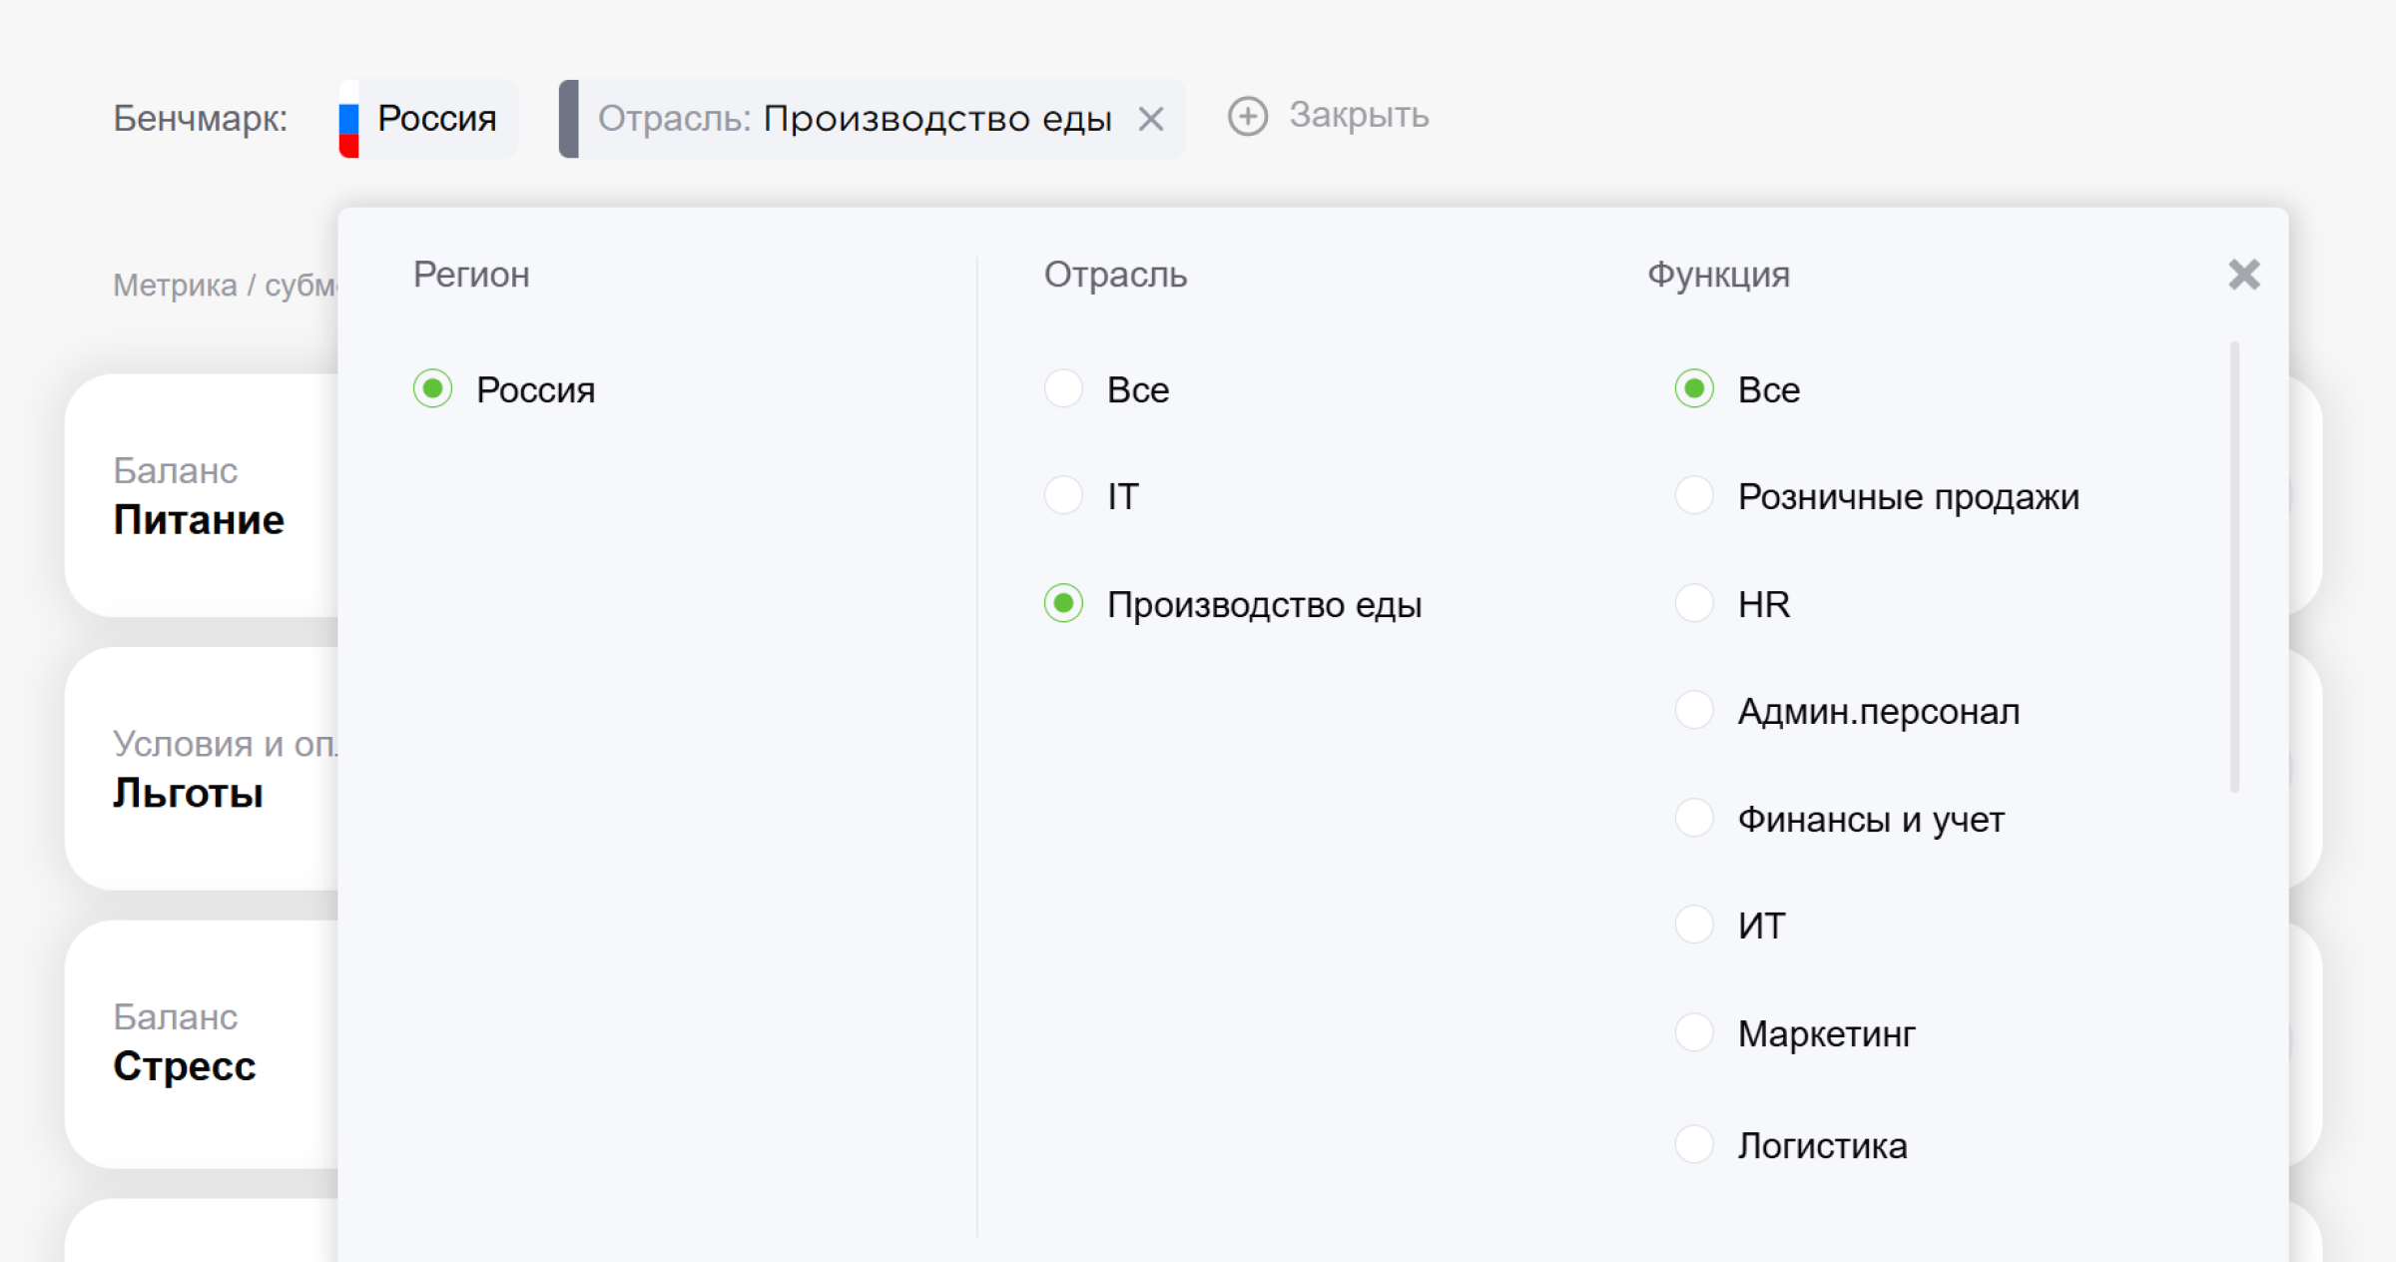Close the filter panel with the X
This screenshot has height=1262, width=2396.
[x=2243, y=274]
